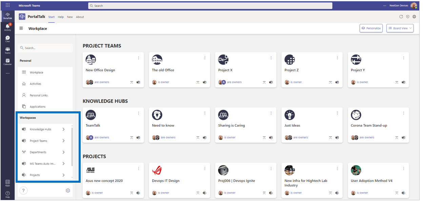Expand Departments workspace chevron
Image resolution: width=423 pixels, height=202 pixels.
point(63,152)
